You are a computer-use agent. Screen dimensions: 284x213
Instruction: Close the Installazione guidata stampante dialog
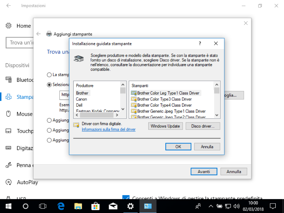click(x=216, y=43)
